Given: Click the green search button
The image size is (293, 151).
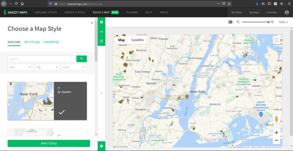Looking at the screenshot, I should [x=82, y=59].
